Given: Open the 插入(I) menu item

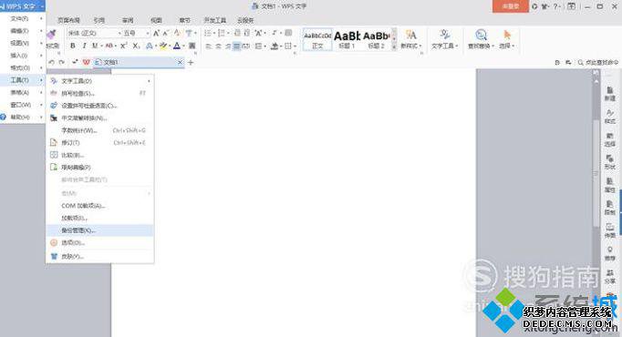Looking at the screenshot, I should tap(23, 56).
